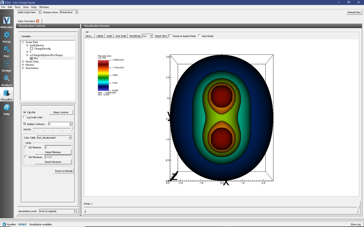Screen dimensions: 364x227
Task: Open the Annotation Level dropdown
Action: 58,211
